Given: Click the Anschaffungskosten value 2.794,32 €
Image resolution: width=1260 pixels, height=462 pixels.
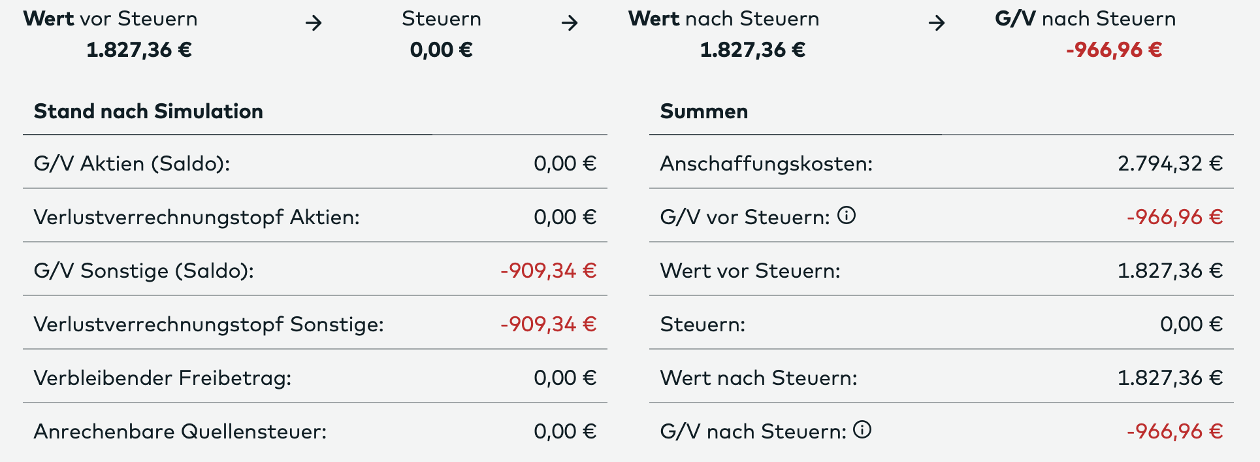Looking at the screenshot, I should click(x=1169, y=163).
